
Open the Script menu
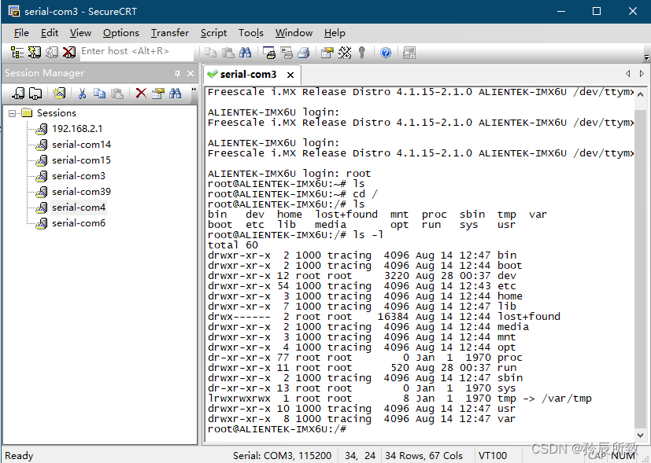click(213, 33)
